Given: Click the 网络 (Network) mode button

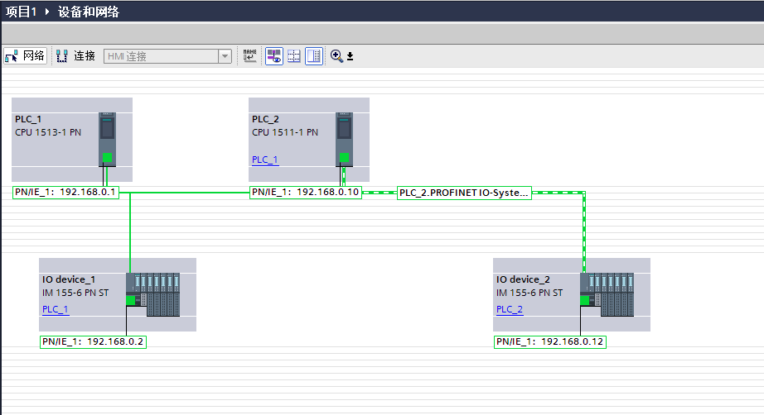Looking at the screenshot, I should coord(25,56).
